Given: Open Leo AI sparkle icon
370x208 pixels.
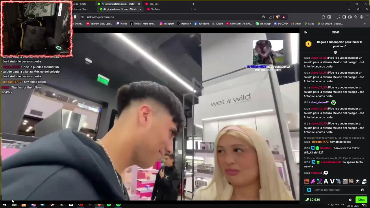Looking at the screenshot, I should tap(356, 17).
